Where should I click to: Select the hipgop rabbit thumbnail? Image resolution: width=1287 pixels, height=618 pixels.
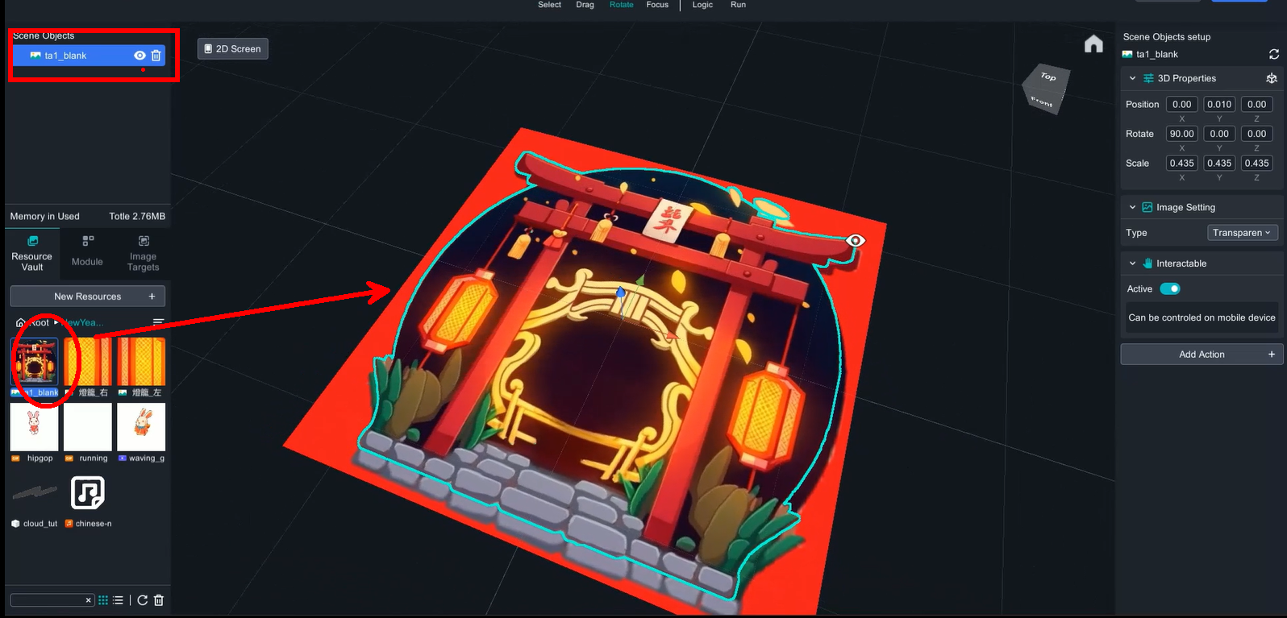click(x=34, y=427)
